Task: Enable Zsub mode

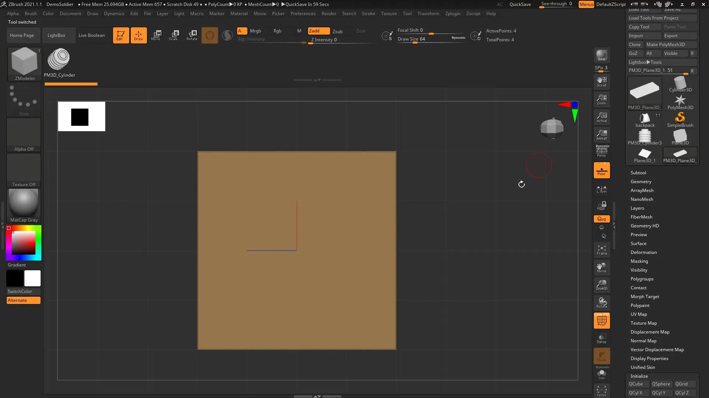Action: point(338,31)
